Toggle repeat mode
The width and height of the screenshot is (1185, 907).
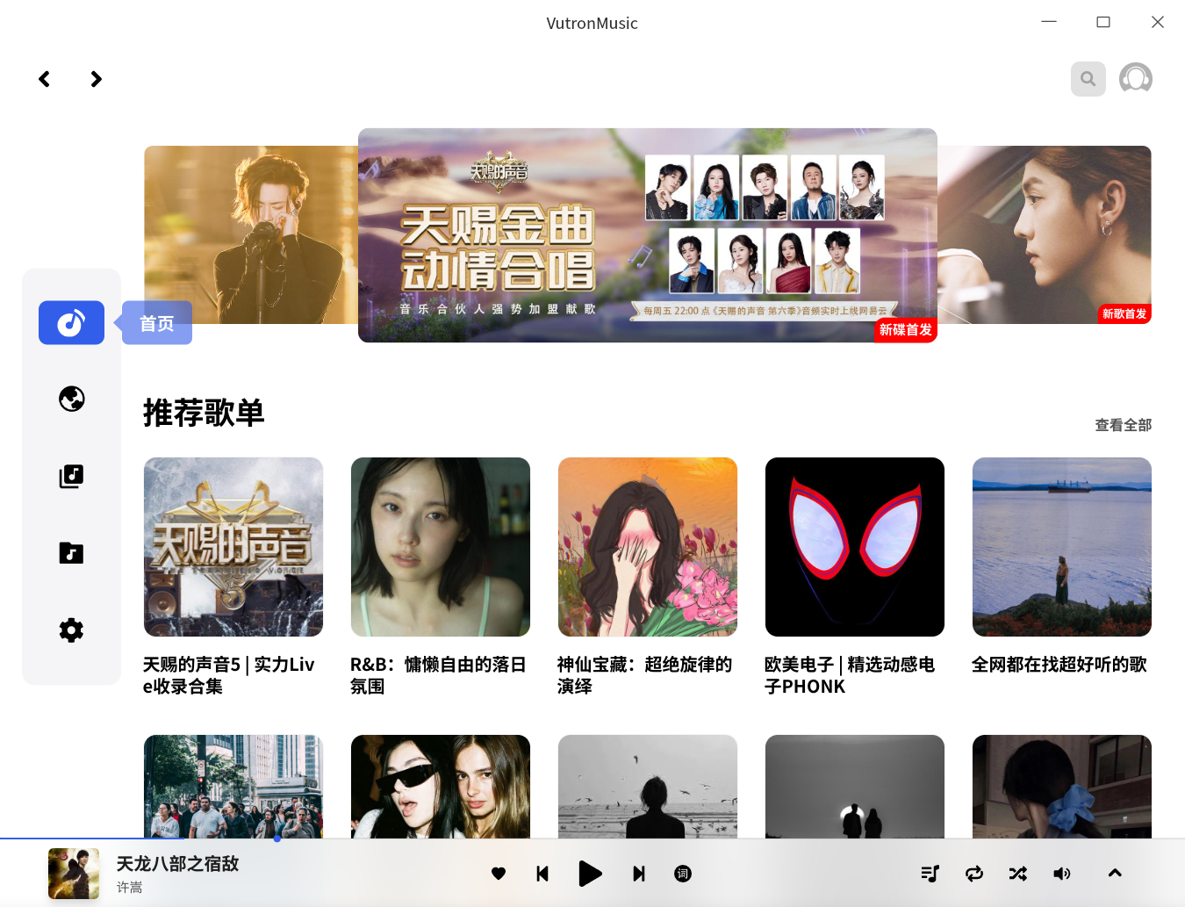(x=974, y=874)
